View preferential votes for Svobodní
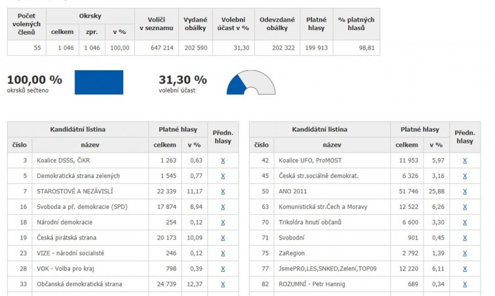495x296 pixels. (x=465, y=238)
